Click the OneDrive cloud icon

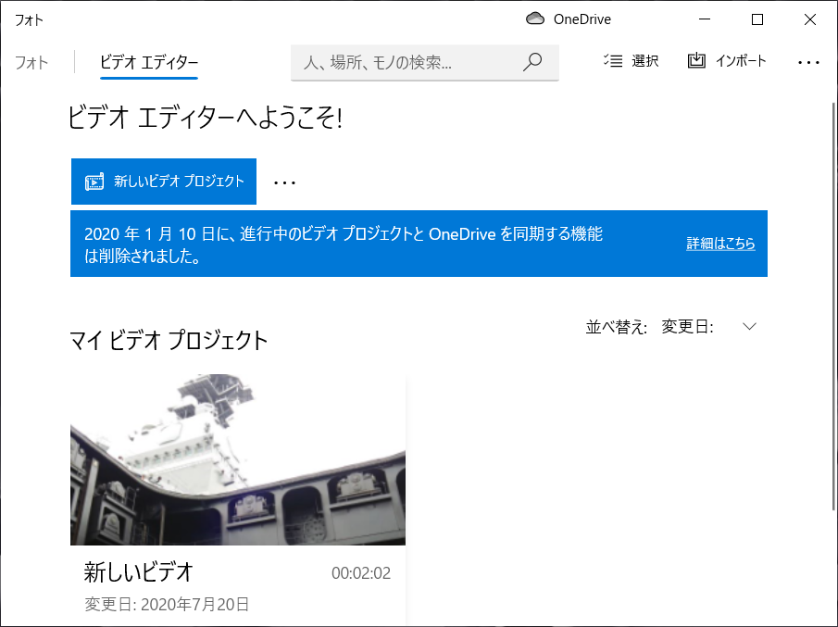click(535, 19)
